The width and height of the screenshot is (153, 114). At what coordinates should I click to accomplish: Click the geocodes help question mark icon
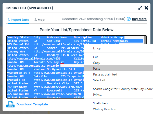(x=129, y=19)
